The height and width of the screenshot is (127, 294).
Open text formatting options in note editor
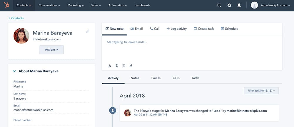pyautogui.click(x=110, y=66)
